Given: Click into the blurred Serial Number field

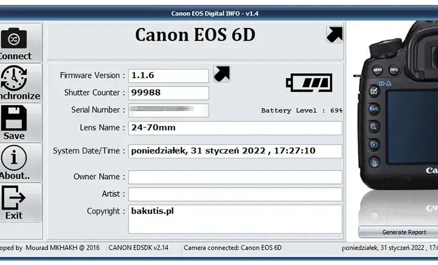Looking at the screenshot, I should click(x=169, y=110).
